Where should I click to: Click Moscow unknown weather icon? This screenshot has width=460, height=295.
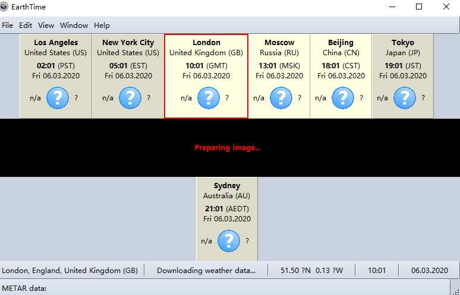[281, 98]
